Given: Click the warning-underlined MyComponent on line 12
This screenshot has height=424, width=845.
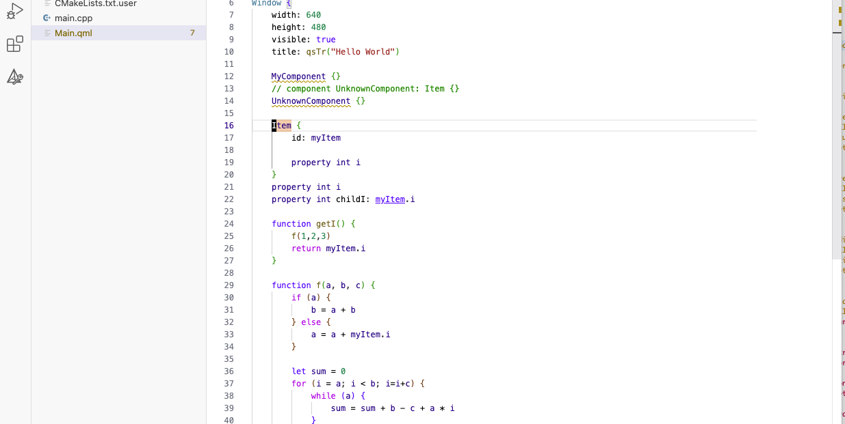Looking at the screenshot, I should coord(298,76).
